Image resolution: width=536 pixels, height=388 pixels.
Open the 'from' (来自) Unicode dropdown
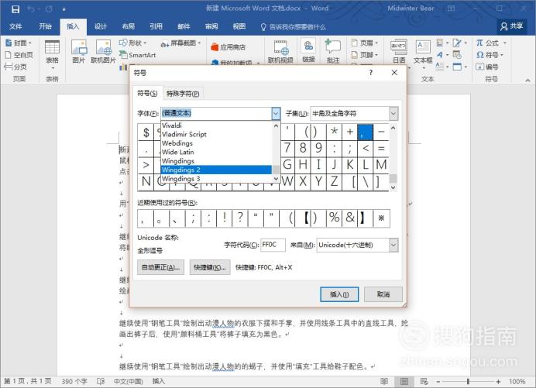(393, 245)
